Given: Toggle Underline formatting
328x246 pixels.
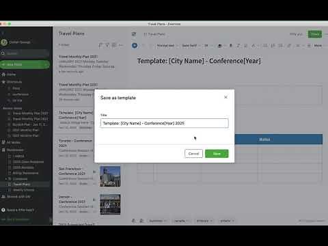Looking at the screenshot, I should pyautogui.click(x=245, y=46).
